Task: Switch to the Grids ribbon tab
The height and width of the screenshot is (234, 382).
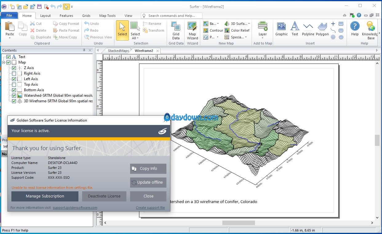Action: 86,16
